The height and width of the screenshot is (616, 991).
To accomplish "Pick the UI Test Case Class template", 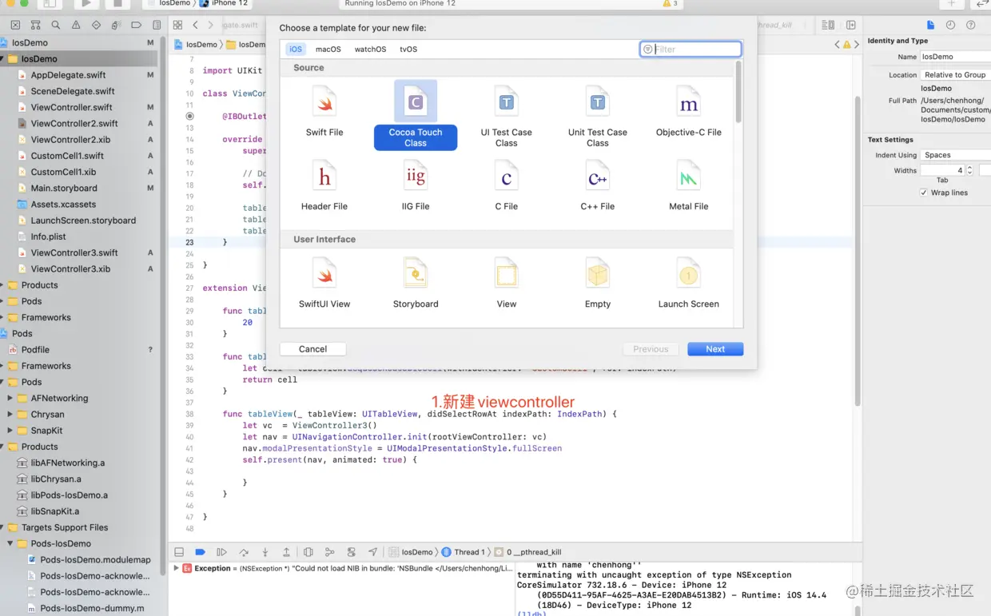I will click(x=507, y=117).
